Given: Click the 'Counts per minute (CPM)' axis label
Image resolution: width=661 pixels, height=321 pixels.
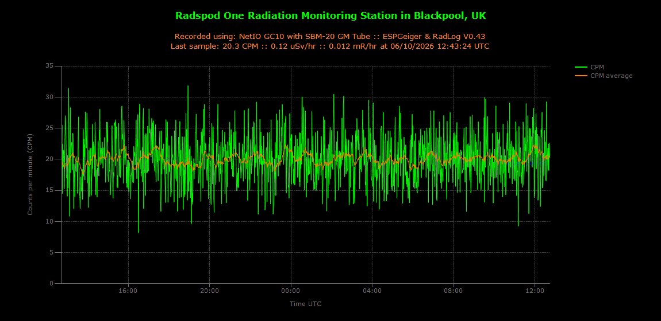Looking at the screenshot, I should tap(30, 174).
